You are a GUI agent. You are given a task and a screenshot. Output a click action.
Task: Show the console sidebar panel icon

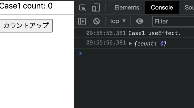pos(82,21)
